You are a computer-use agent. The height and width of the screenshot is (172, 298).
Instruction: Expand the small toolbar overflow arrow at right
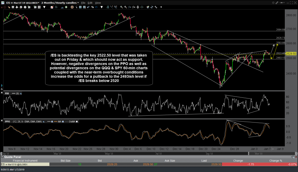pos(161,7)
